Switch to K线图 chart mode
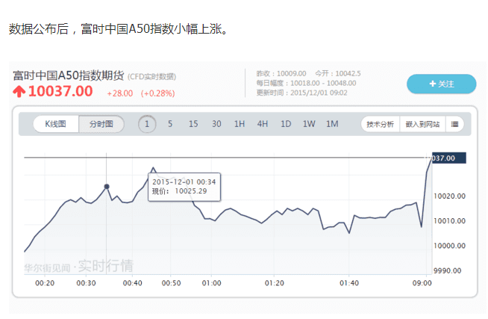This screenshot has width=488, height=319. point(56,124)
